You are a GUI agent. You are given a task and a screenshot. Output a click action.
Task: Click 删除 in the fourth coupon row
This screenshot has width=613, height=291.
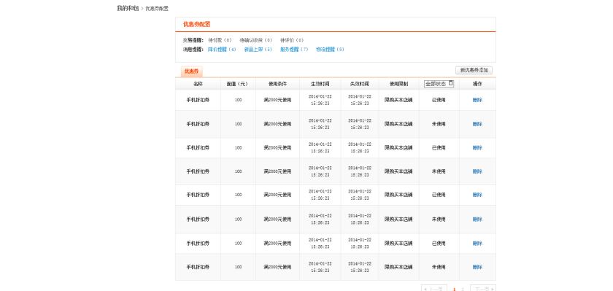477,171
